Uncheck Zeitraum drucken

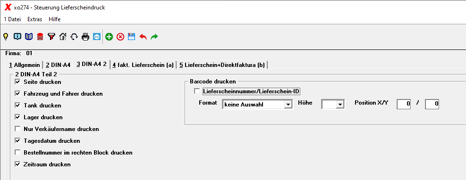tap(17, 164)
